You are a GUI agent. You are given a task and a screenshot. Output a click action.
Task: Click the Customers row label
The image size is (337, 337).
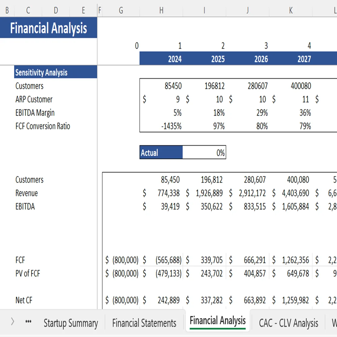click(29, 86)
